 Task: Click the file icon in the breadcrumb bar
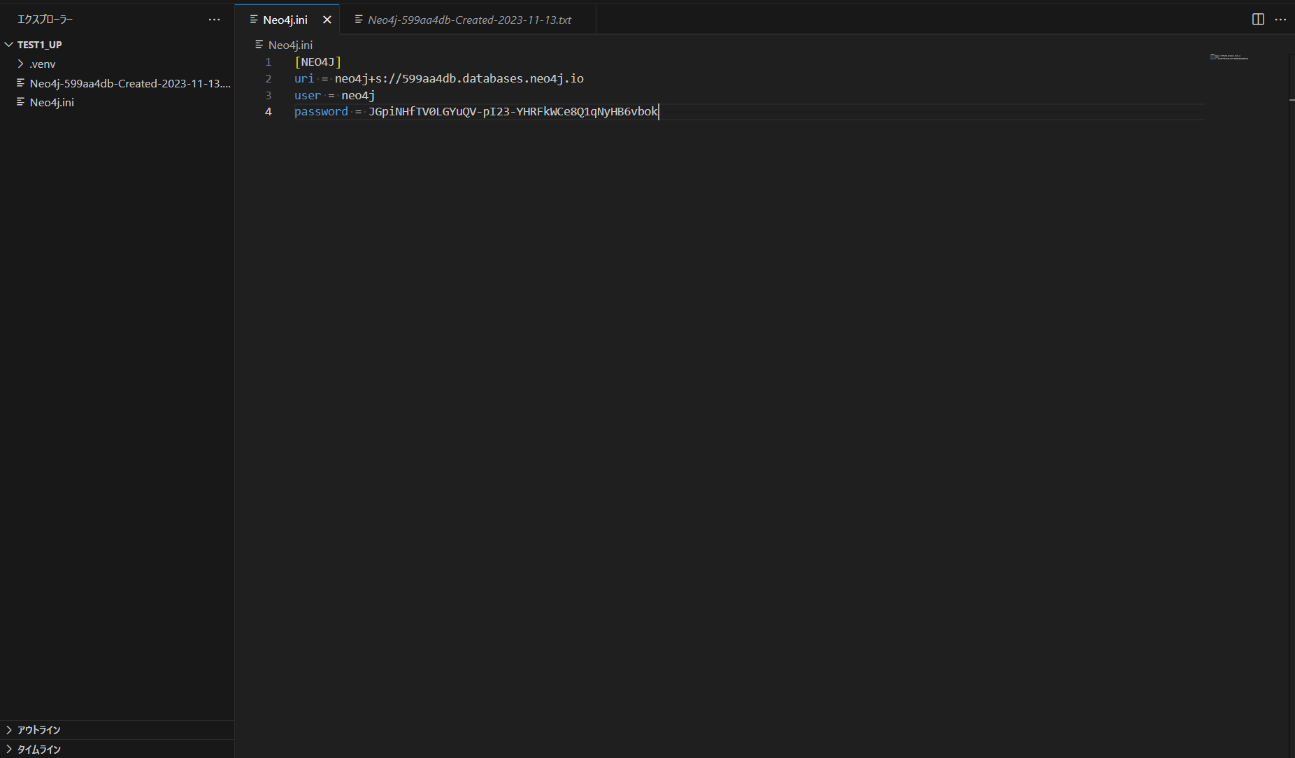pyautogui.click(x=259, y=44)
